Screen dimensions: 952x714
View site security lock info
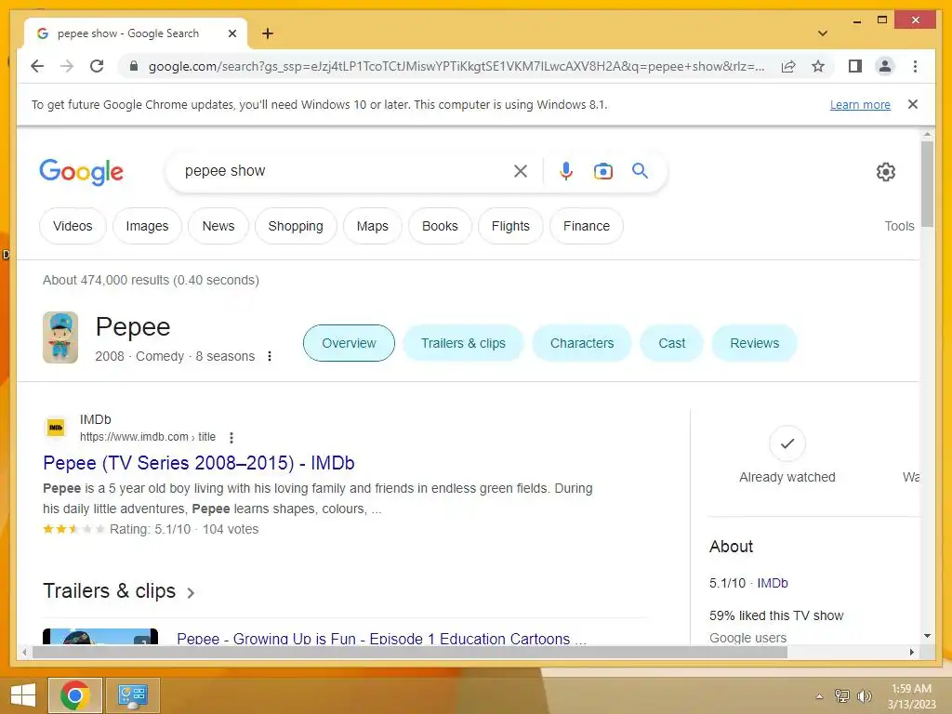pyautogui.click(x=134, y=66)
